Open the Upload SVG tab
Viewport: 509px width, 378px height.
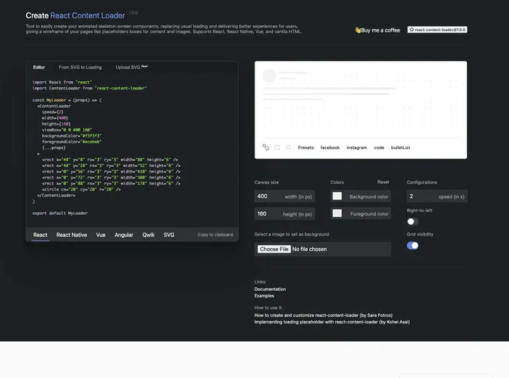pos(131,67)
